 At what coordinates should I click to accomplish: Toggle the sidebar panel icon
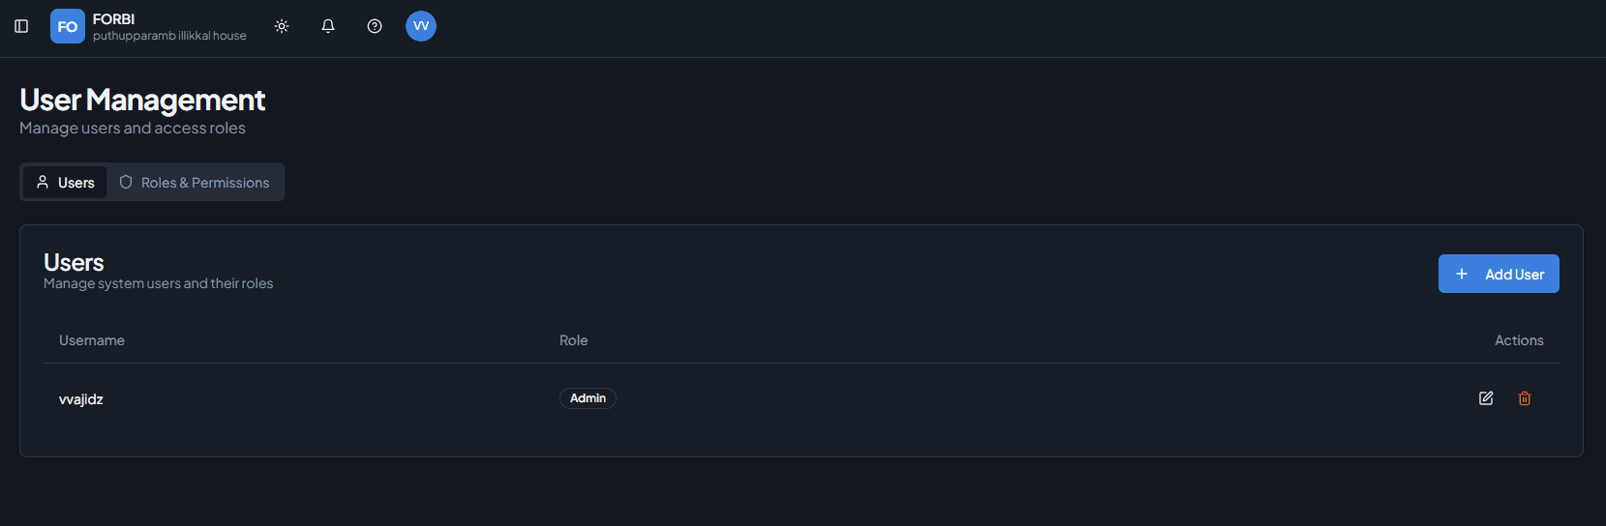click(21, 26)
